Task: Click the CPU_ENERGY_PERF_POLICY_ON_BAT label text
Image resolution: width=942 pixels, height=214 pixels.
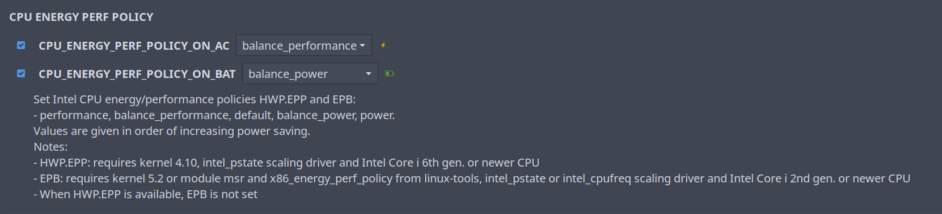Action: click(x=137, y=74)
